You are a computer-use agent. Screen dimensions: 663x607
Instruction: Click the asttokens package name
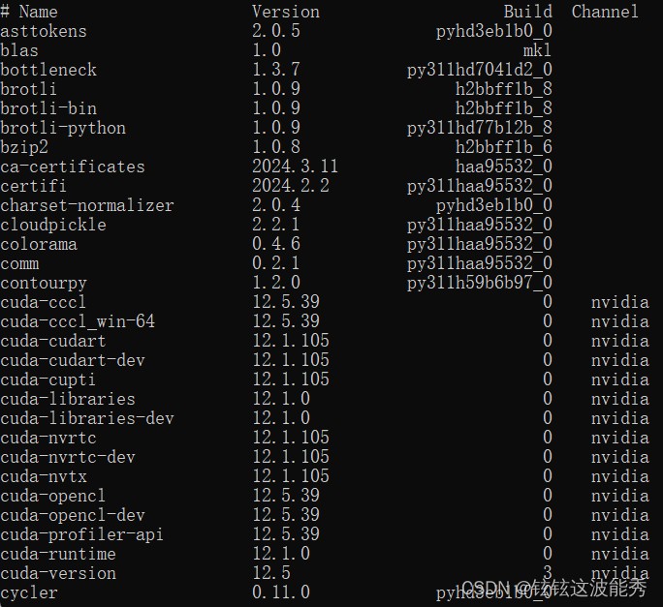(44, 31)
